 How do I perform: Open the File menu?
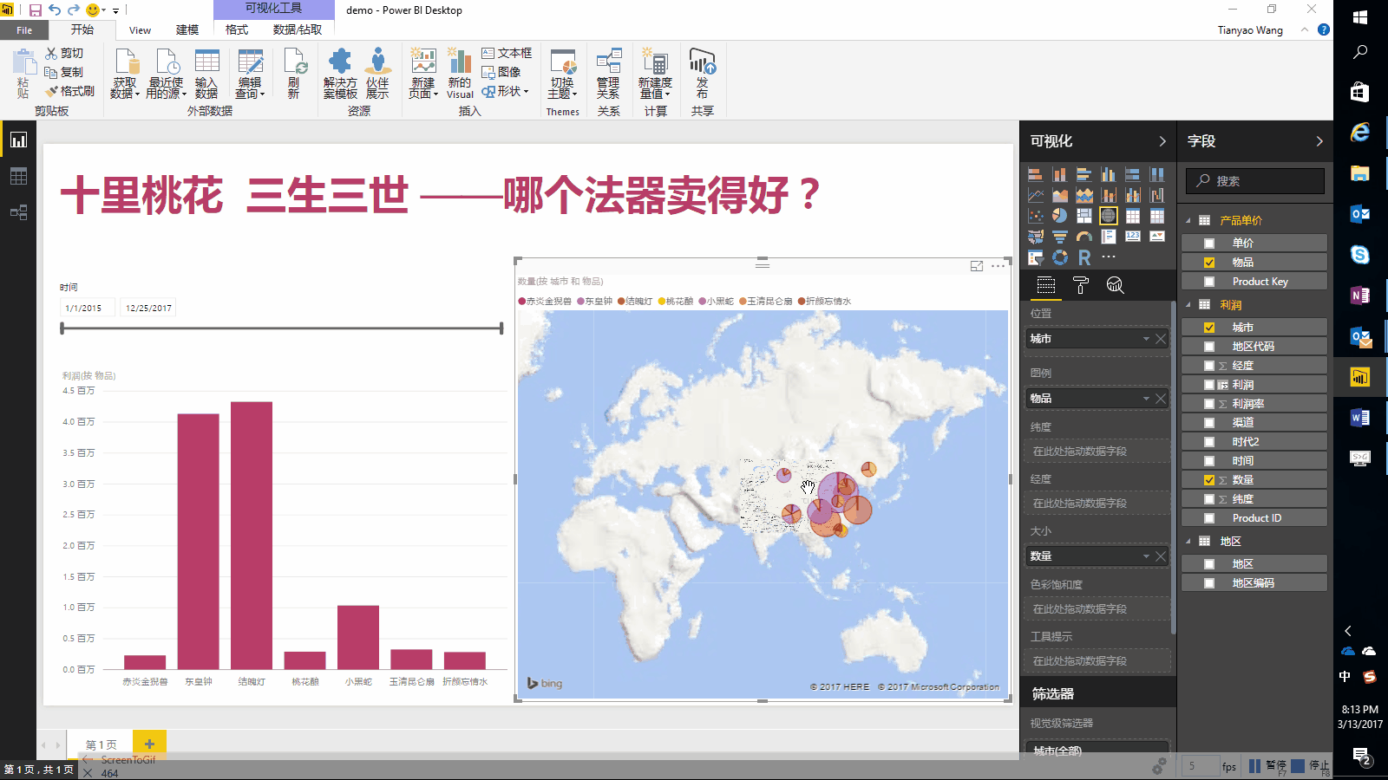click(x=24, y=30)
